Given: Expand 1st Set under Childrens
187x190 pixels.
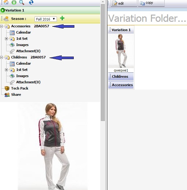Looking at the screenshot, I should click(x=6, y=70).
